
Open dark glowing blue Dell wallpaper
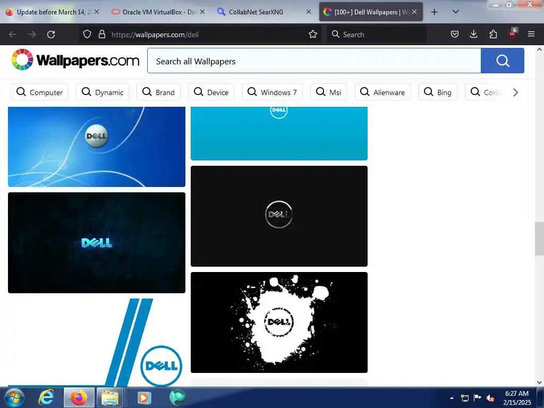[97, 242]
